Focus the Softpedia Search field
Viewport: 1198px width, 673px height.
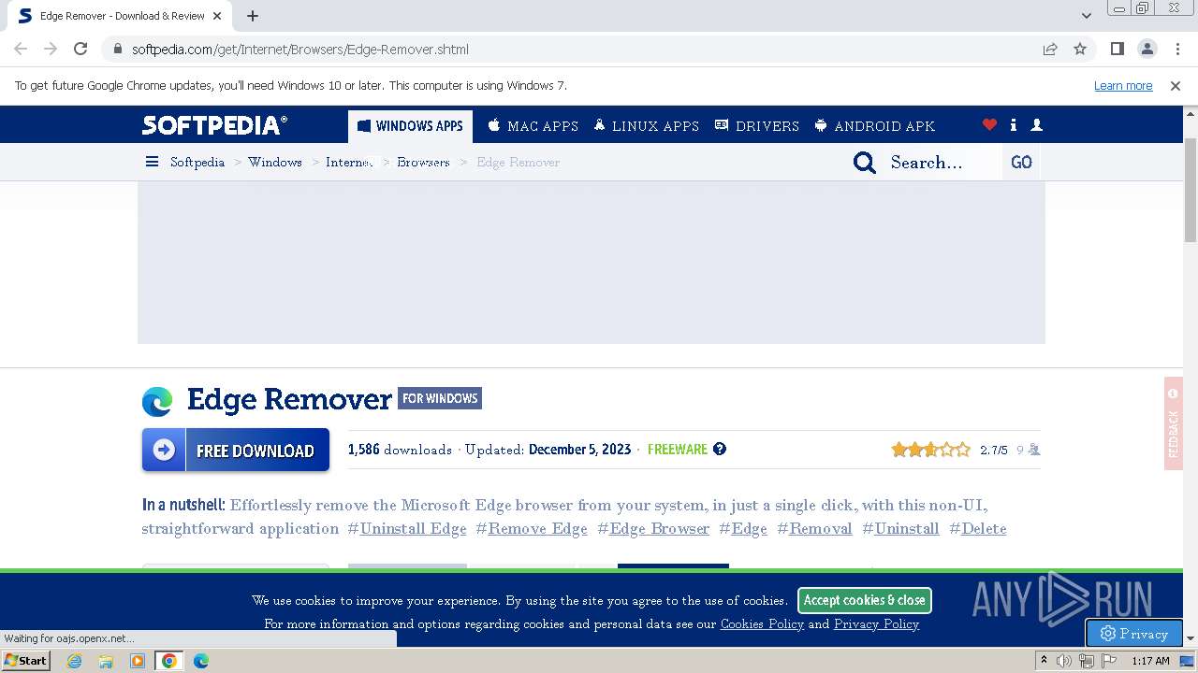click(942, 162)
